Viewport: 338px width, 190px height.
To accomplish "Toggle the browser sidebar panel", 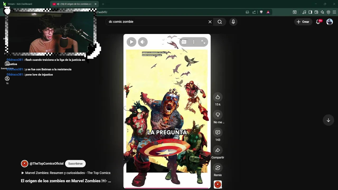I will pyautogui.click(x=310, y=12).
